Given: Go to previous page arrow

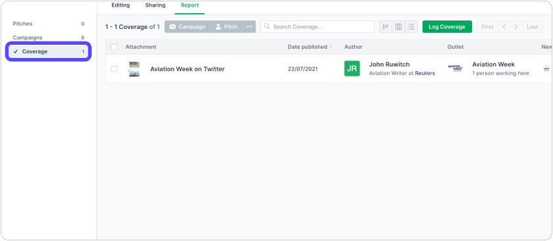Looking at the screenshot, I should point(504,27).
